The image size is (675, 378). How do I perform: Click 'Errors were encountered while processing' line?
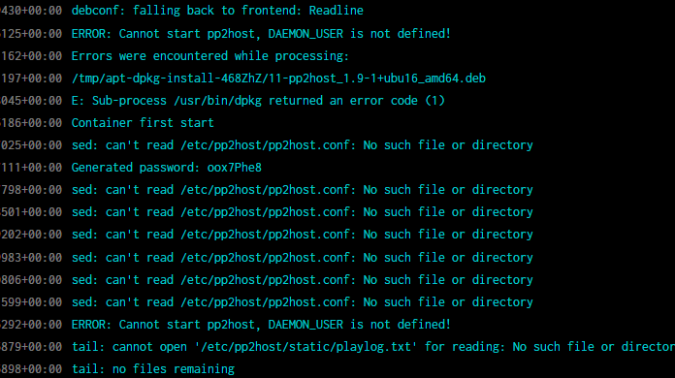pos(210,56)
